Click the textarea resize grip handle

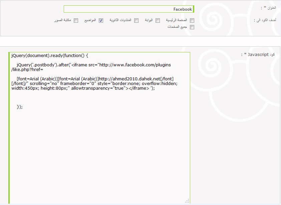(187, 201)
